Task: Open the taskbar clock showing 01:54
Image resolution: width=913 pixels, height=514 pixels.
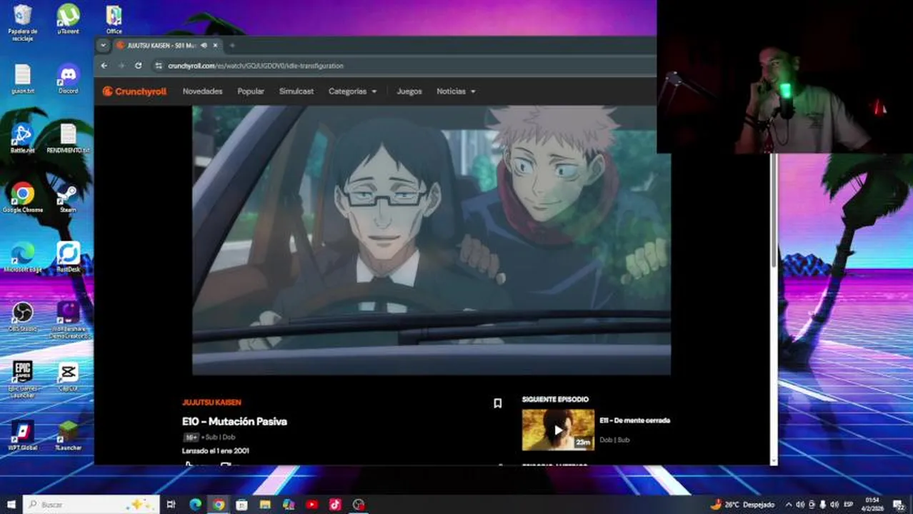Action: tap(873, 505)
